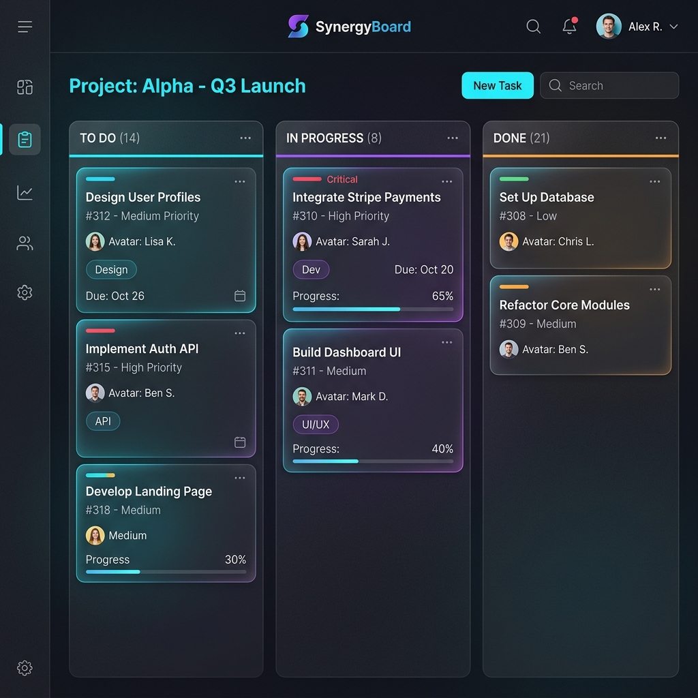Image resolution: width=698 pixels, height=698 pixels.
Task: Open the hamburger navigation menu
Action: coord(25,26)
